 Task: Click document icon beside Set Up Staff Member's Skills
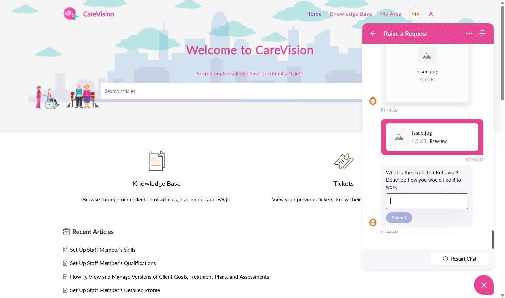pos(65,250)
